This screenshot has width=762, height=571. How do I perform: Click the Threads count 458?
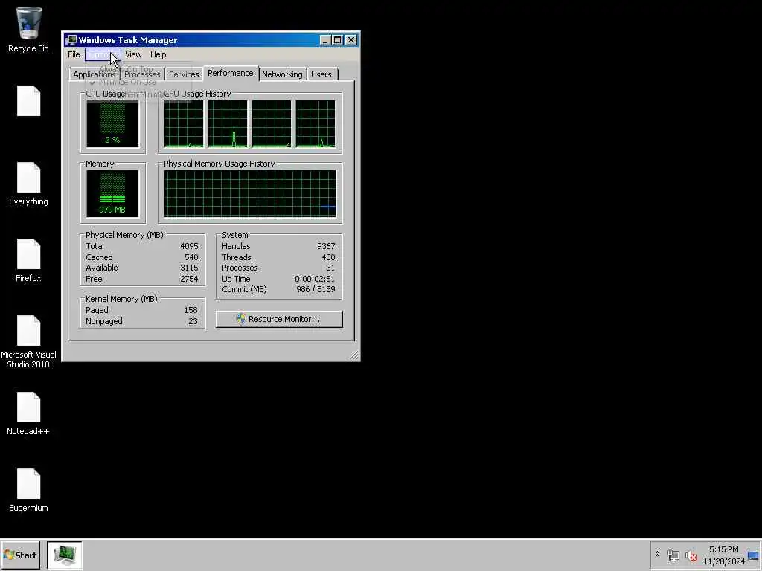click(328, 257)
